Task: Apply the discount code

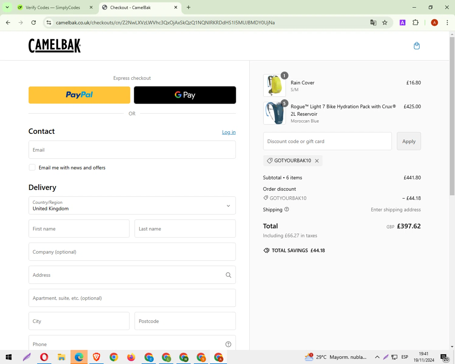Action: (409, 141)
